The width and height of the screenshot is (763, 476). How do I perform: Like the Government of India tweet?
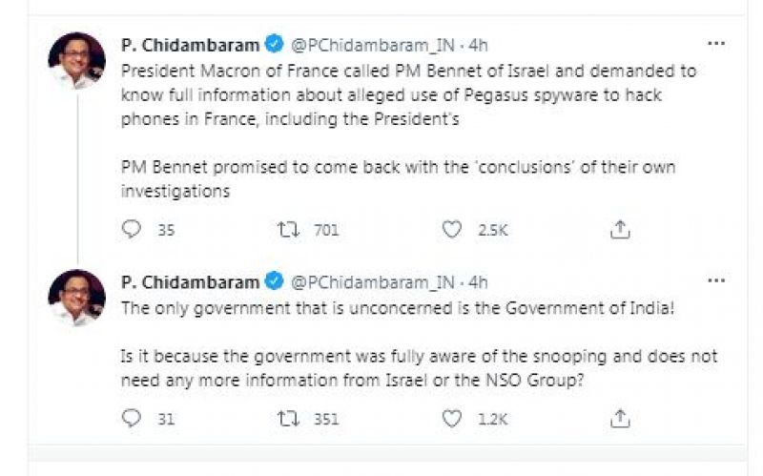pos(452,418)
